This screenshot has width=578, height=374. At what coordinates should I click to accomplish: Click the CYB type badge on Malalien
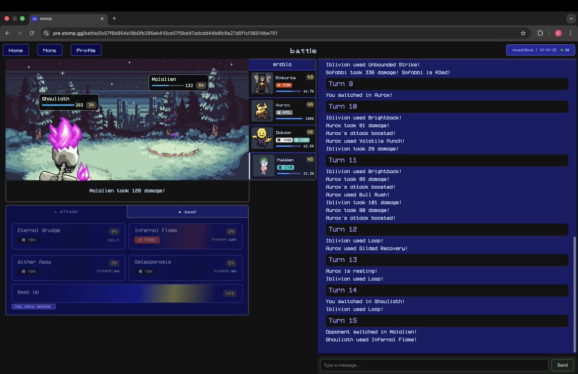tap(286, 167)
